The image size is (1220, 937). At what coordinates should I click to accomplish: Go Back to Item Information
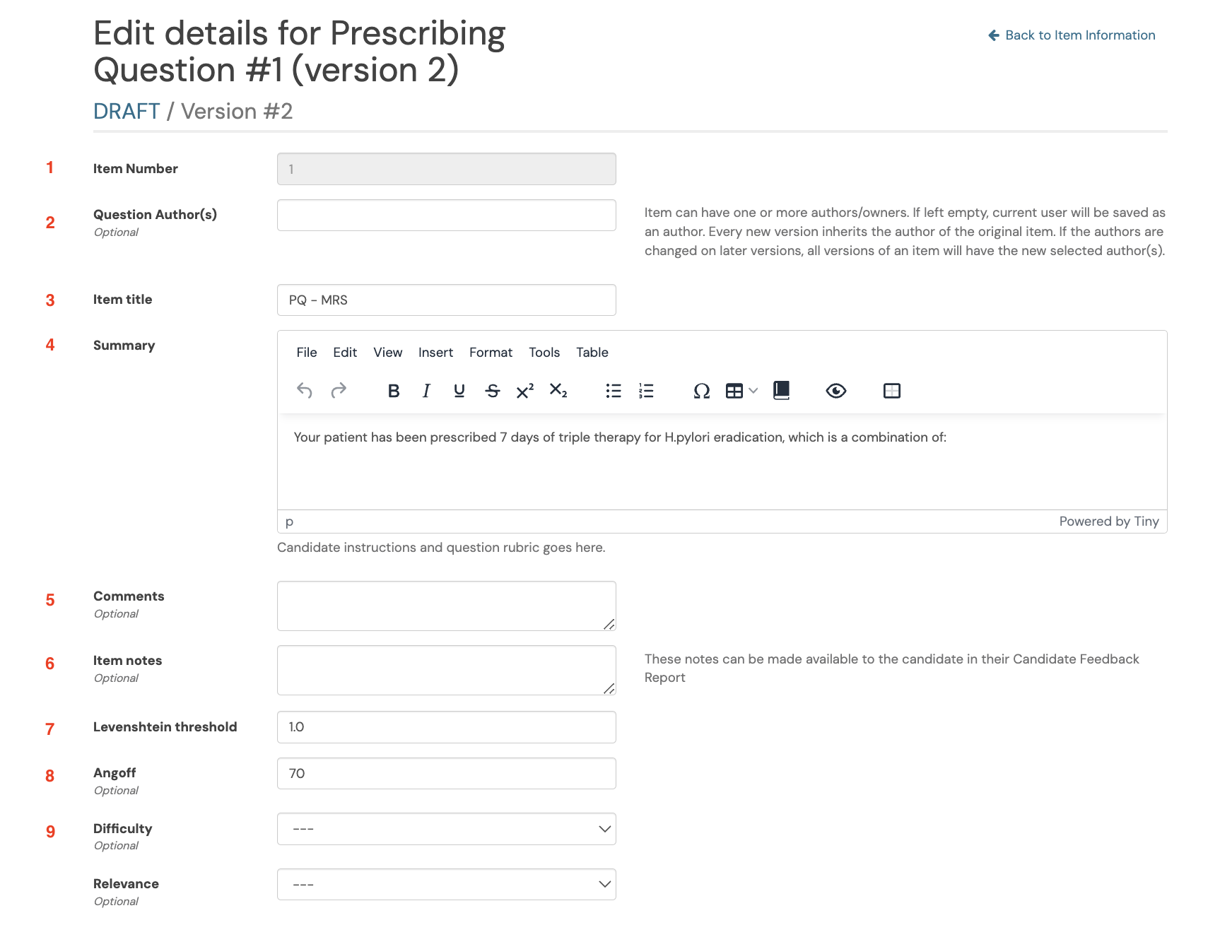[1072, 35]
